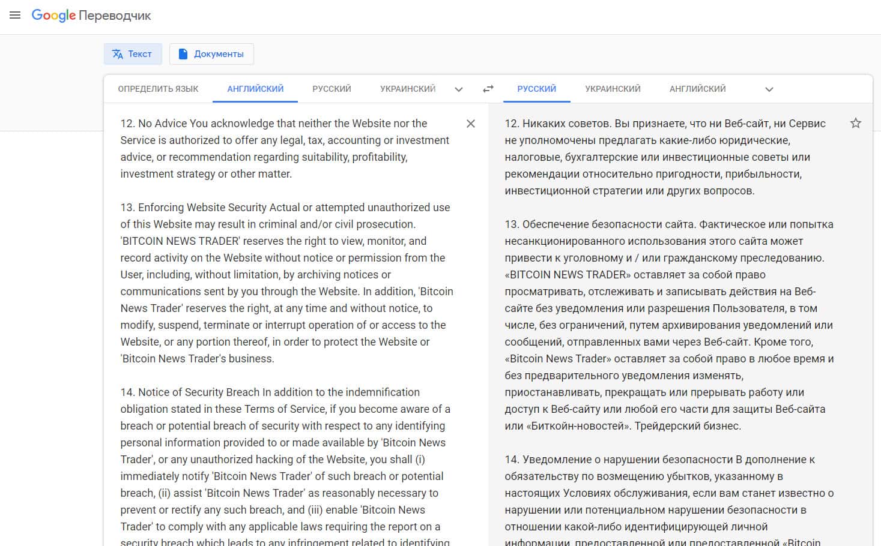Click the translated «BITCOIN NEWS TRADER» text
Viewport: 881px width, 546px height.
(568, 275)
